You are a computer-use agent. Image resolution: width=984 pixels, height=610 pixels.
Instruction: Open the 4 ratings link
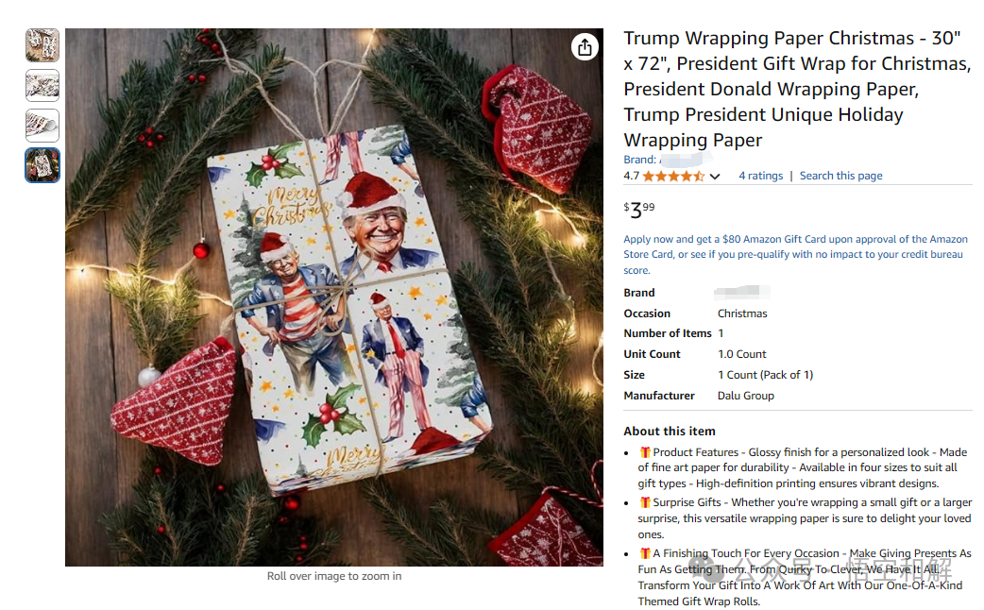[760, 176]
